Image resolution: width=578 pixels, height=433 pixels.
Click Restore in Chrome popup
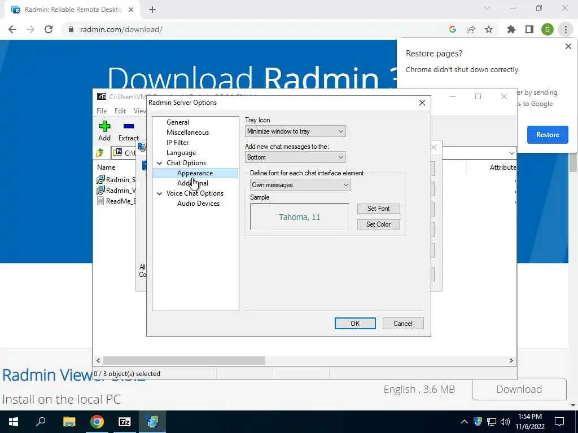tap(548, 135)
